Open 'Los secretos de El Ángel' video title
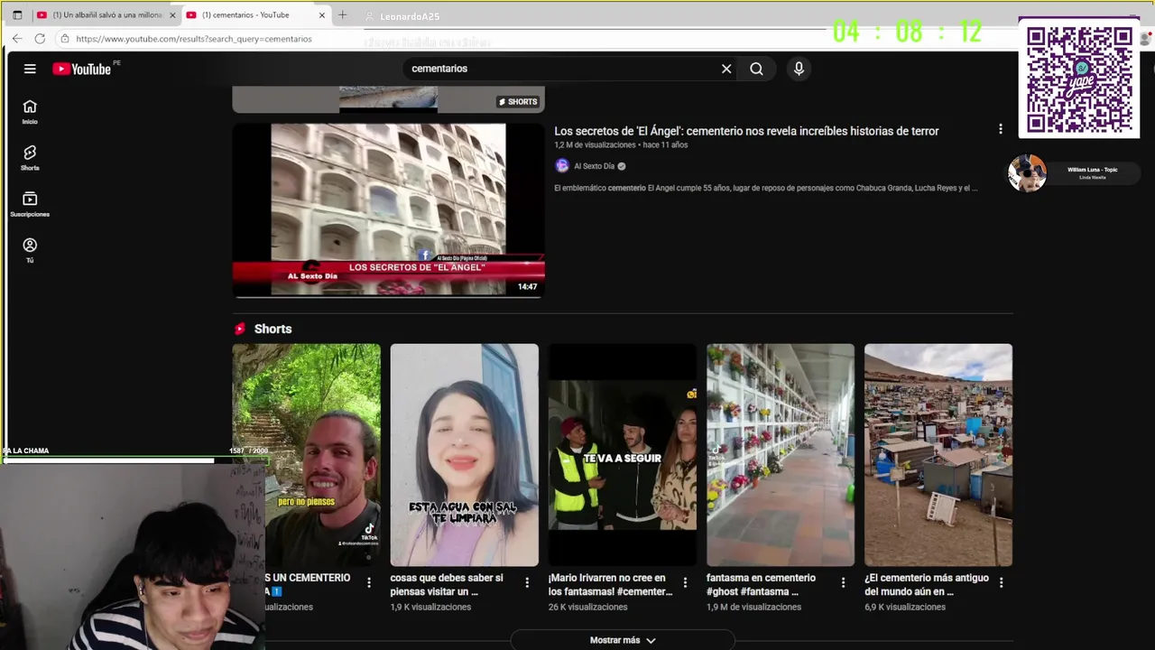 tap(746, 131)
